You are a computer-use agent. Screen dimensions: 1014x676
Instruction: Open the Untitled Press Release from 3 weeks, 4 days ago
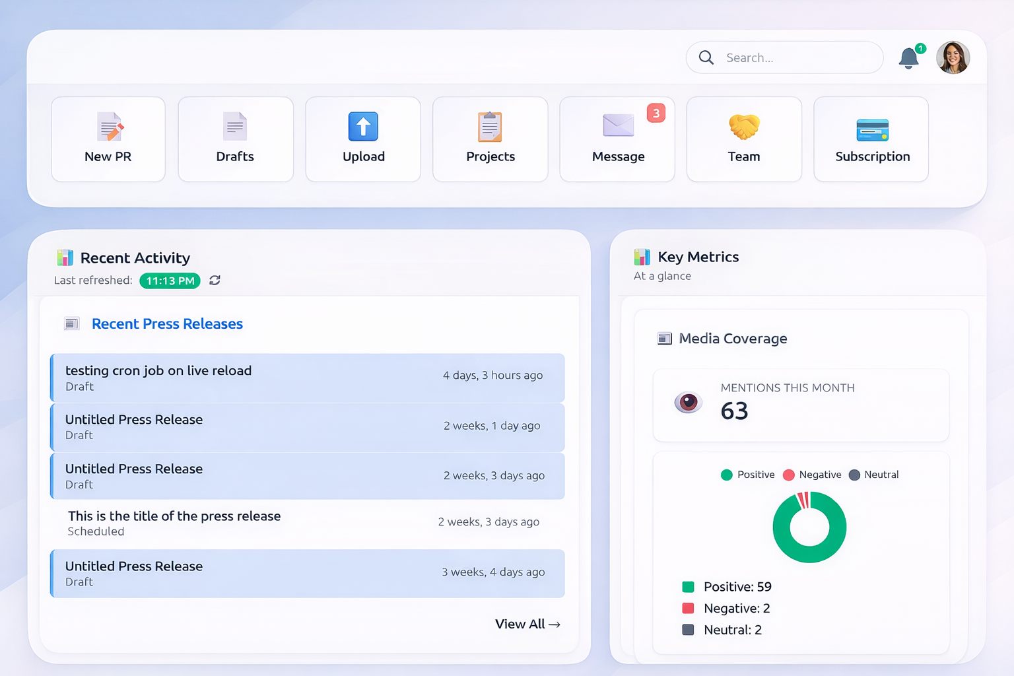click(308, 574)
